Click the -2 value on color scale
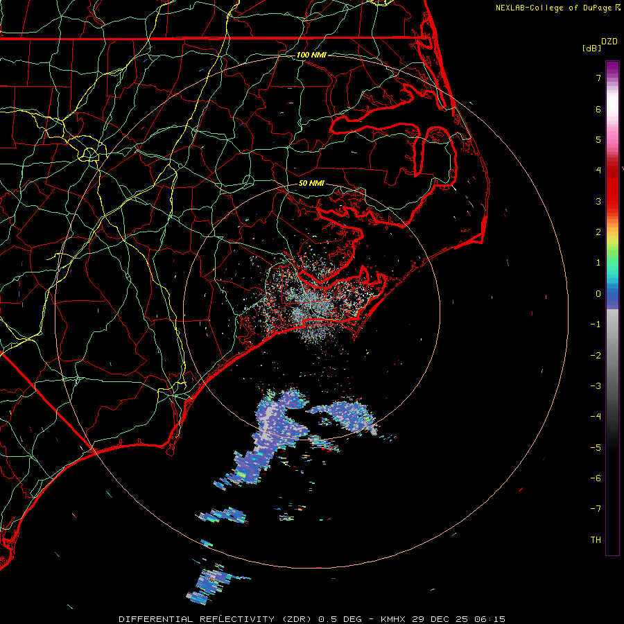 [596, 356]
